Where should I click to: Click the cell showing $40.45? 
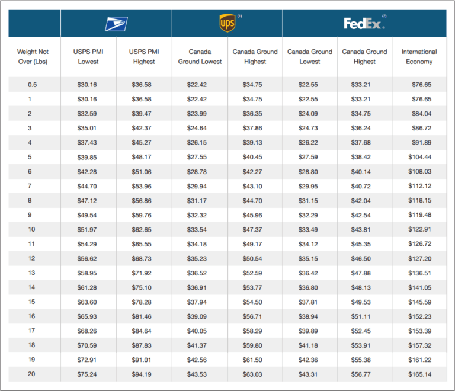(252, 157)
